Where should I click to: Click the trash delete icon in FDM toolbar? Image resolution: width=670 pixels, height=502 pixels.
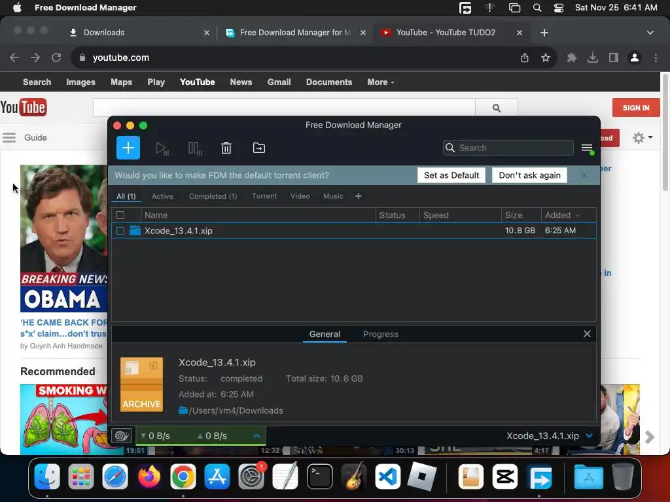[x=226, y=148]
